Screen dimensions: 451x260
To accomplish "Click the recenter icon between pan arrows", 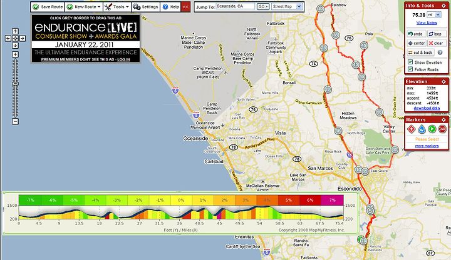I will 15,38.
